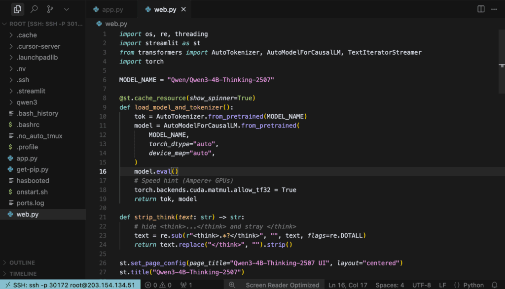Open the onstart.sh file
This screenshot has height=289, width=505.
pos(43,192)
